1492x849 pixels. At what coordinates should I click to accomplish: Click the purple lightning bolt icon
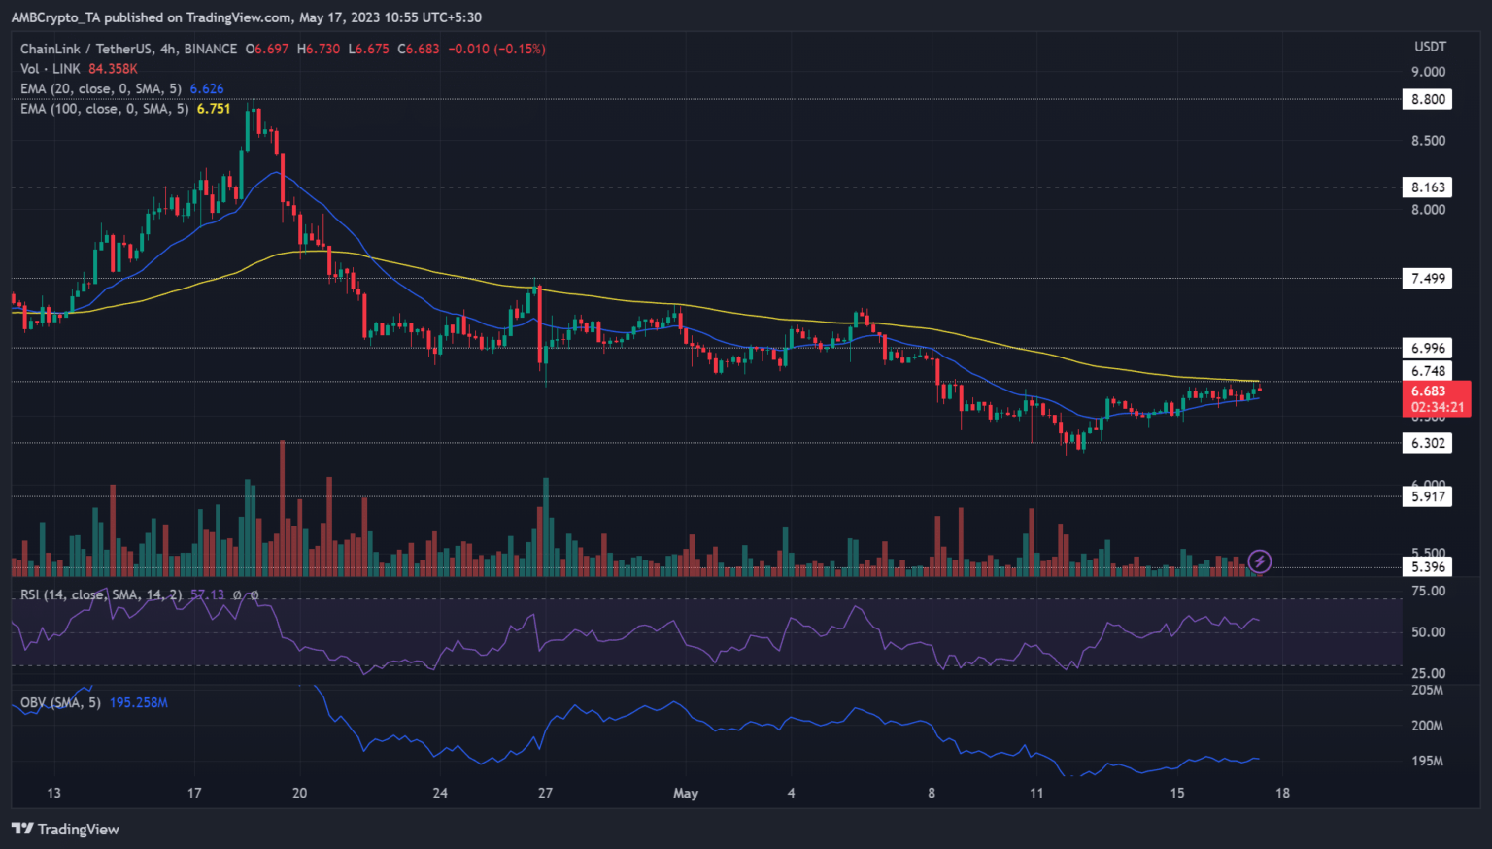[x=1260, y=560]
